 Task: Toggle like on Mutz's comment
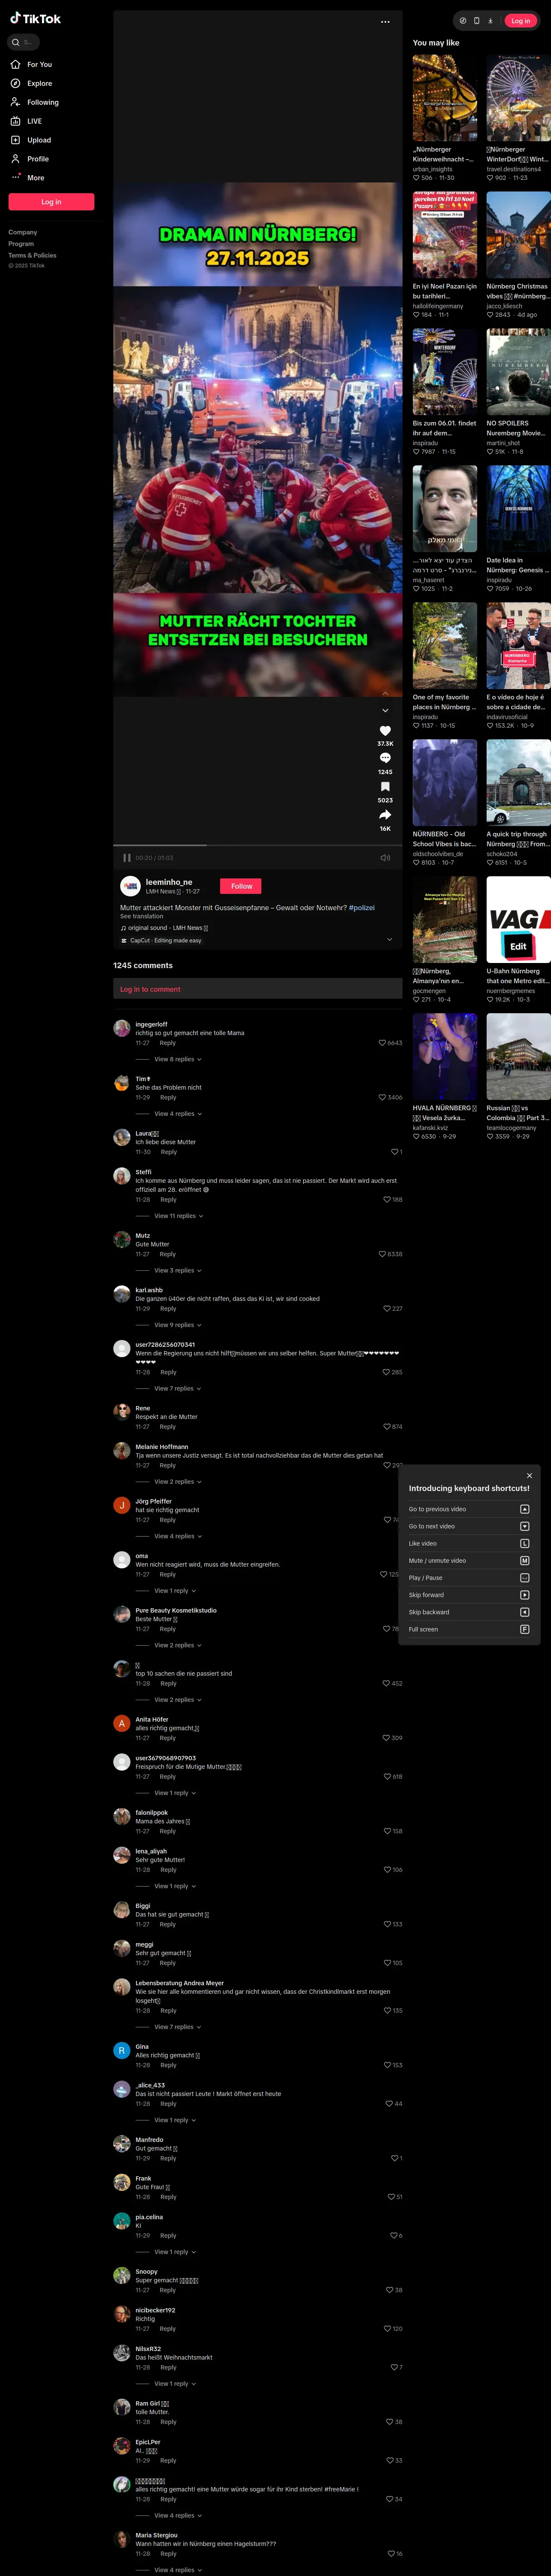(382, 1254)
